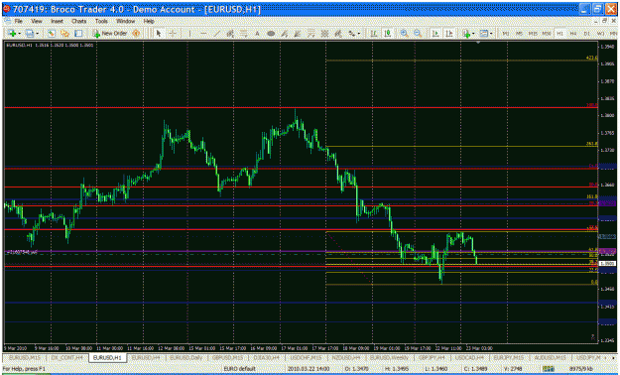Open the Insert menu
The height and width of the screenshot is (375, 620).
[57, 21]
